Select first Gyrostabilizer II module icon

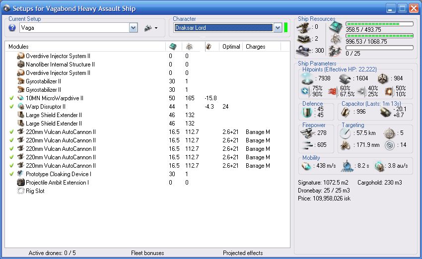coord(21,81)
